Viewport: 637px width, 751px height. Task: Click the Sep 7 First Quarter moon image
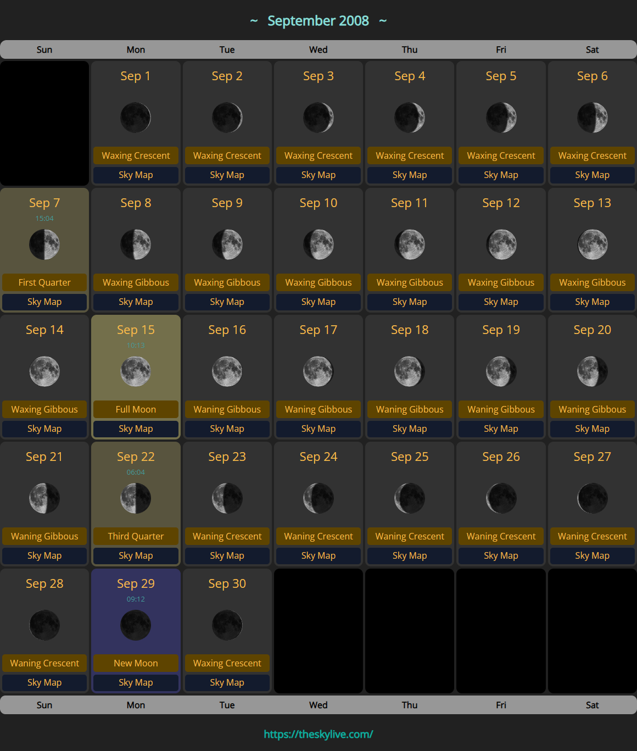pos(44,244)
